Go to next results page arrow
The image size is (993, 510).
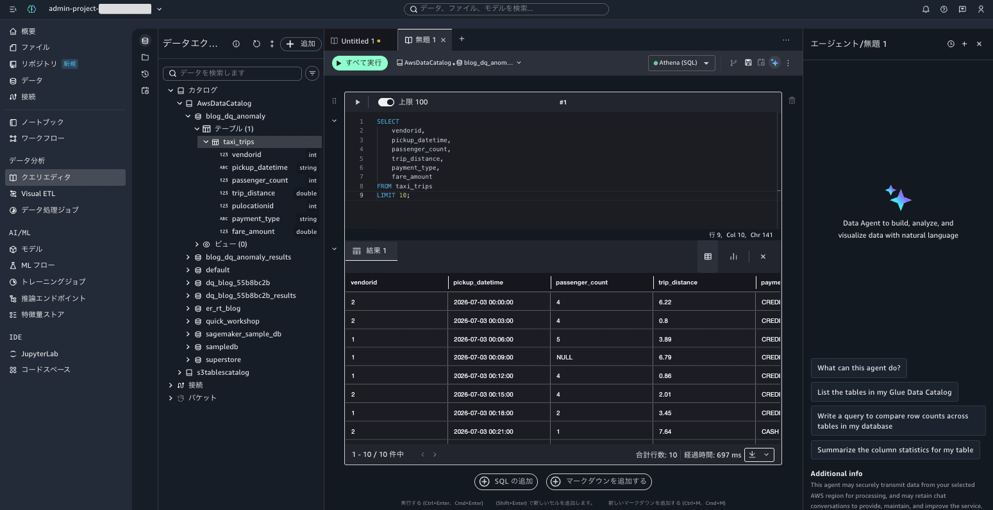(435, 454)
